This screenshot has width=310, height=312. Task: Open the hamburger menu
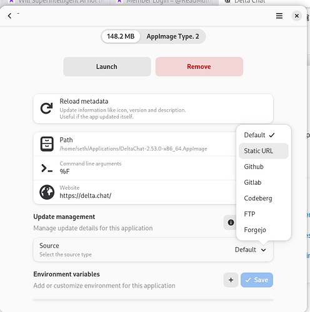tap(279, 16)
